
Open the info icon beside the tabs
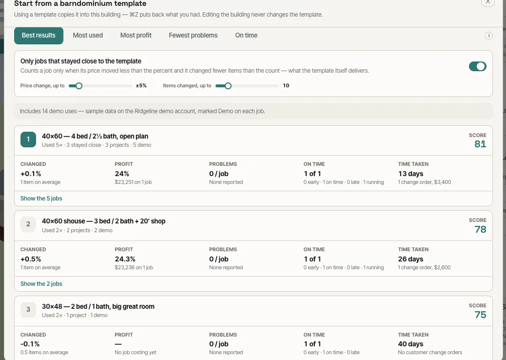tap(488, 36)
